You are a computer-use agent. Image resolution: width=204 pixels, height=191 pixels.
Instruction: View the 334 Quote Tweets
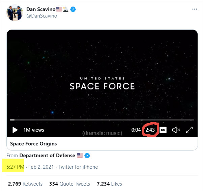(x=69, y=184)
